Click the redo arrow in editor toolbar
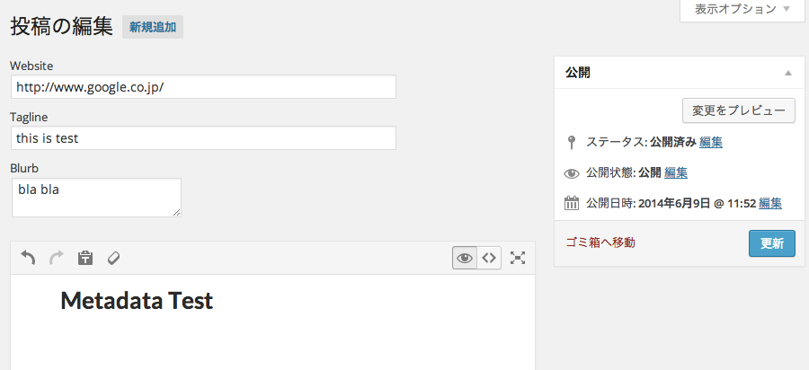Screen dimensions: 809x370 (x=57, y=258)
